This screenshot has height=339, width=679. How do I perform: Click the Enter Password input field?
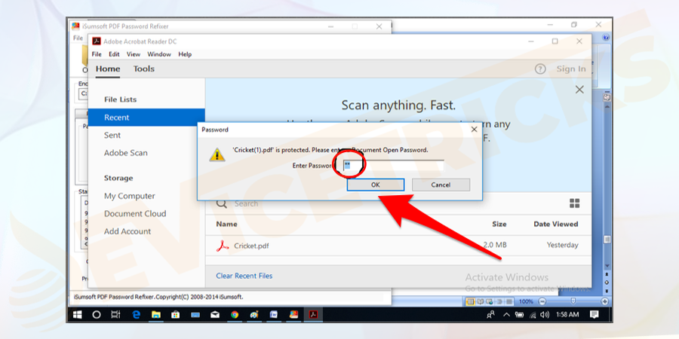[x=393, y=165]
